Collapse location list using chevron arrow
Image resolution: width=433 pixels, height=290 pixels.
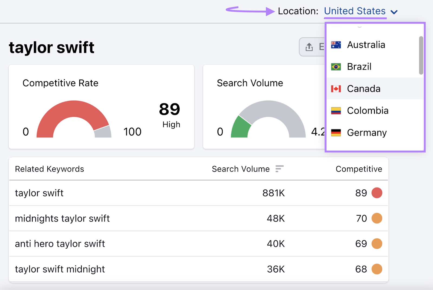click(x=394, y=12)
